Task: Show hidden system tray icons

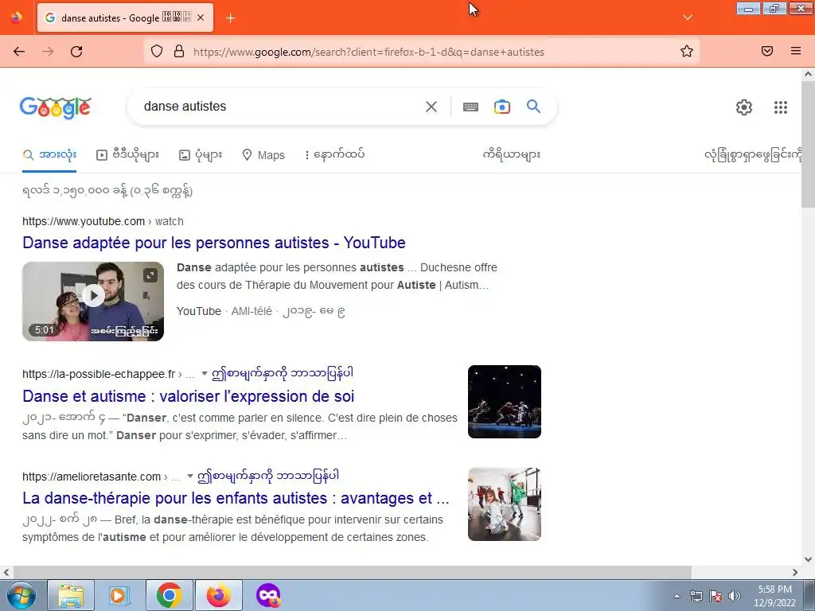Action: point(677,596)
